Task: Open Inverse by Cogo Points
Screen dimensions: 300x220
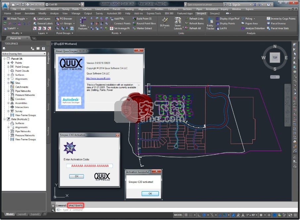Action: point(281,19)
